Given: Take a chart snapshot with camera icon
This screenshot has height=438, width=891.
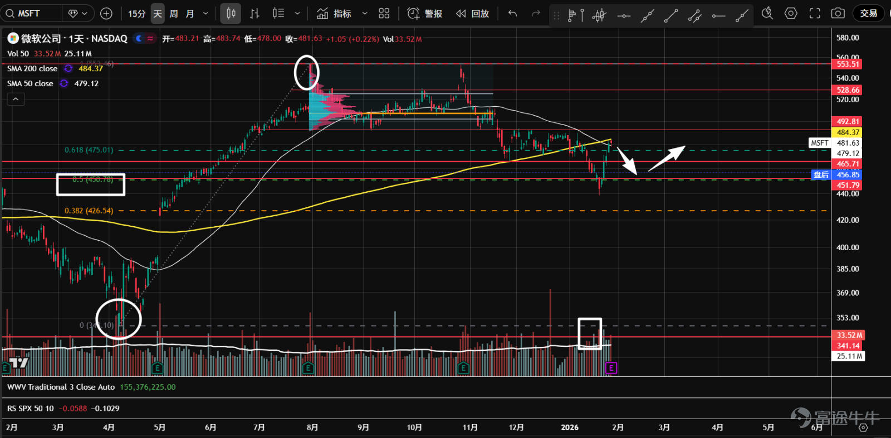Looking at the screenshot, I should [x=838, y=13].
